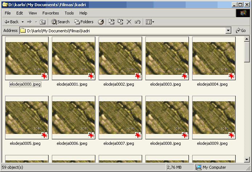
Task: Minimize the kadri folder window
Action: pos(235,5)
